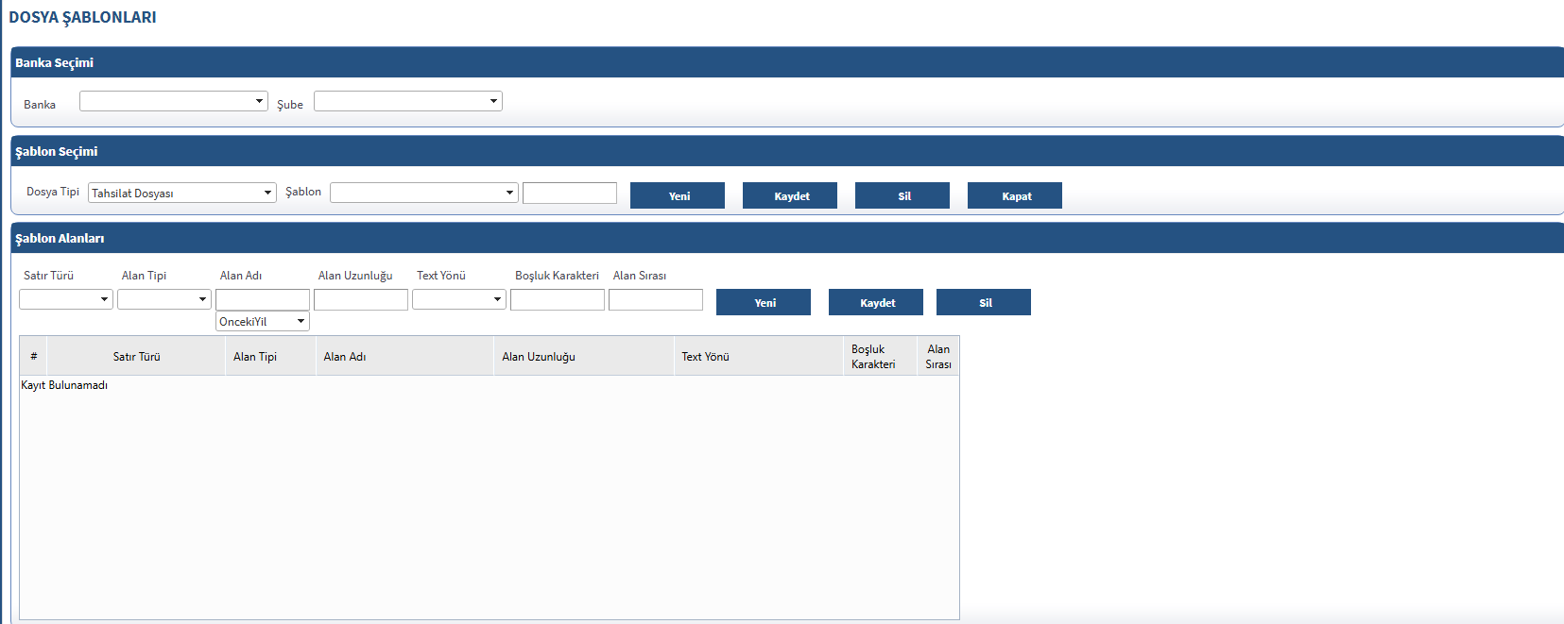Select the Satır Türü column header

(136, 357)
